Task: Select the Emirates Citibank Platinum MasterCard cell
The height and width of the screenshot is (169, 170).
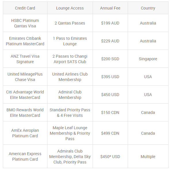Action: tap(25, 41)
